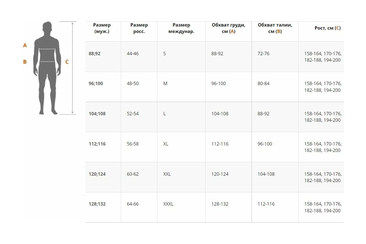
Task: Click the "Рост, см (C)" column header
Action: point(328,28)
